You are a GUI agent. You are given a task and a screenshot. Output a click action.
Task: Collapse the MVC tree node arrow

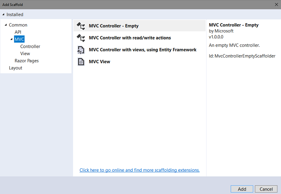[12, 39]
